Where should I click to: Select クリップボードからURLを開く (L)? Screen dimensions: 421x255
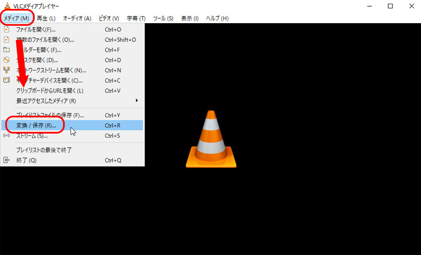(72, 90)
